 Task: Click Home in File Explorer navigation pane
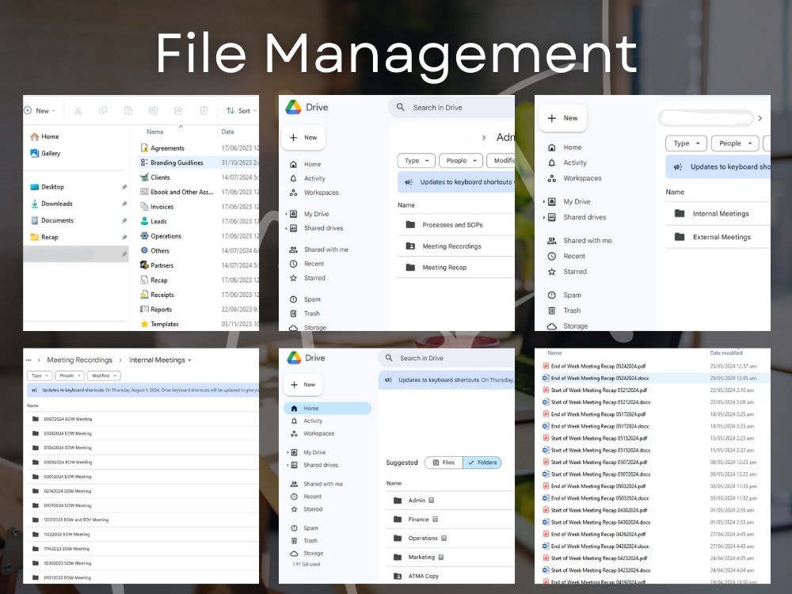[44, 136]
